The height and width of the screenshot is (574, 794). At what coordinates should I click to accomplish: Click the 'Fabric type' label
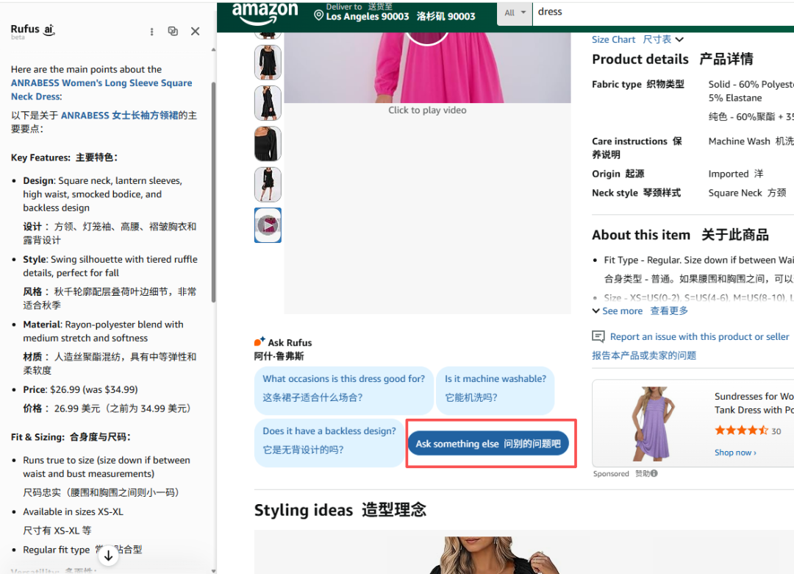[x=616, y=84]
